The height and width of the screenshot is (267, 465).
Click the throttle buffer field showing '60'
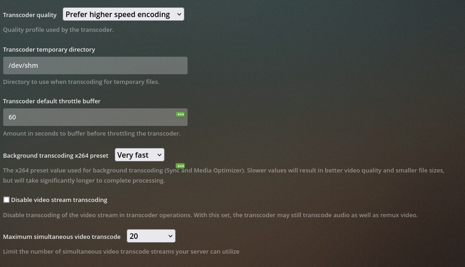click(83, 117)
